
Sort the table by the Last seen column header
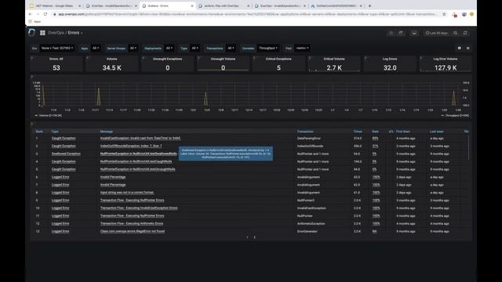(436, 132)
